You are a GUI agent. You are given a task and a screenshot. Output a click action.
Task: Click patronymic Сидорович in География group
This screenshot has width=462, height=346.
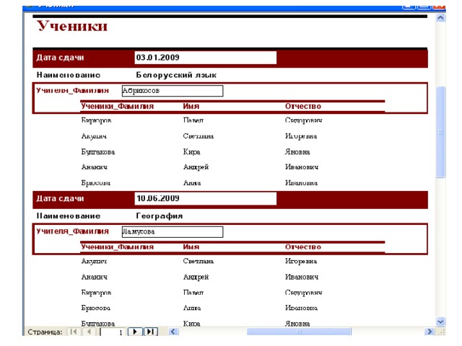coord(303,293)
